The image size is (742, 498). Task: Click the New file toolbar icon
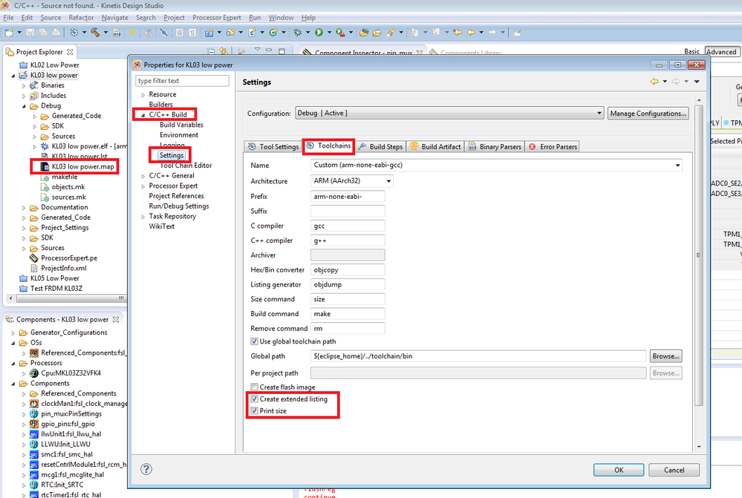(x=10, y=33)
